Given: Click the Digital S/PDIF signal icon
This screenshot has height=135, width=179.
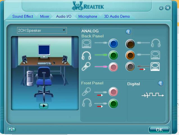Looking at the screenshot, I should (153, 95).
